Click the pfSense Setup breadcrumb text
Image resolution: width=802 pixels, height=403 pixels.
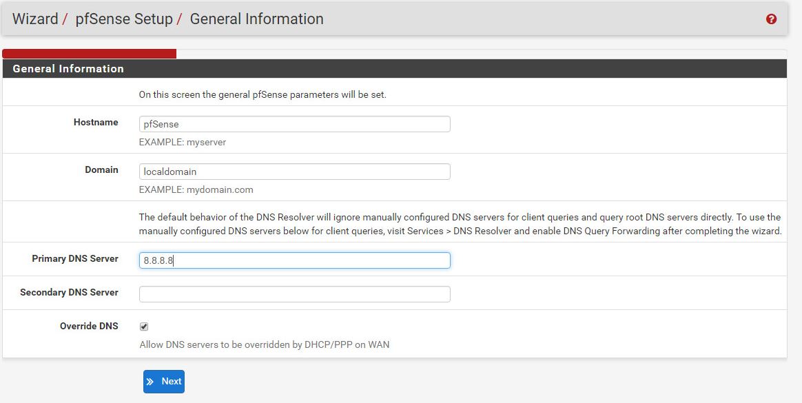click(x=124, y=19)
